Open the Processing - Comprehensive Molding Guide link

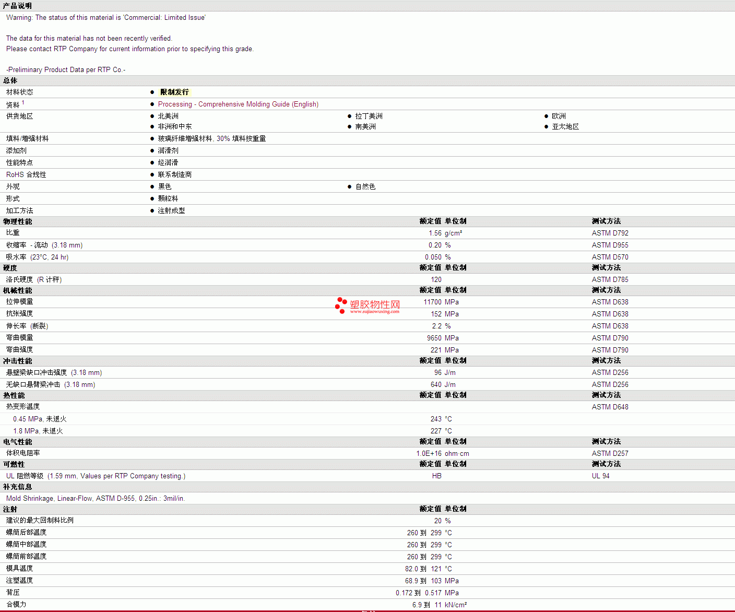point(238,104)
